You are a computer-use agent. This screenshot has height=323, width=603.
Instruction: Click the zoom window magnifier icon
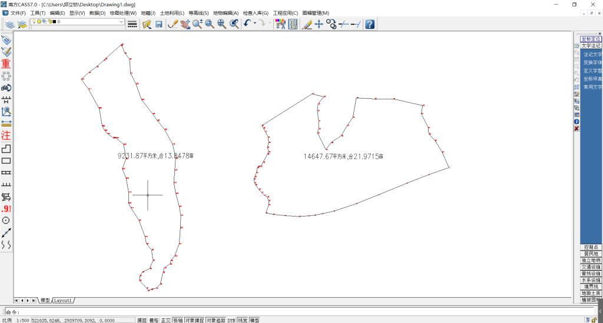209,24
